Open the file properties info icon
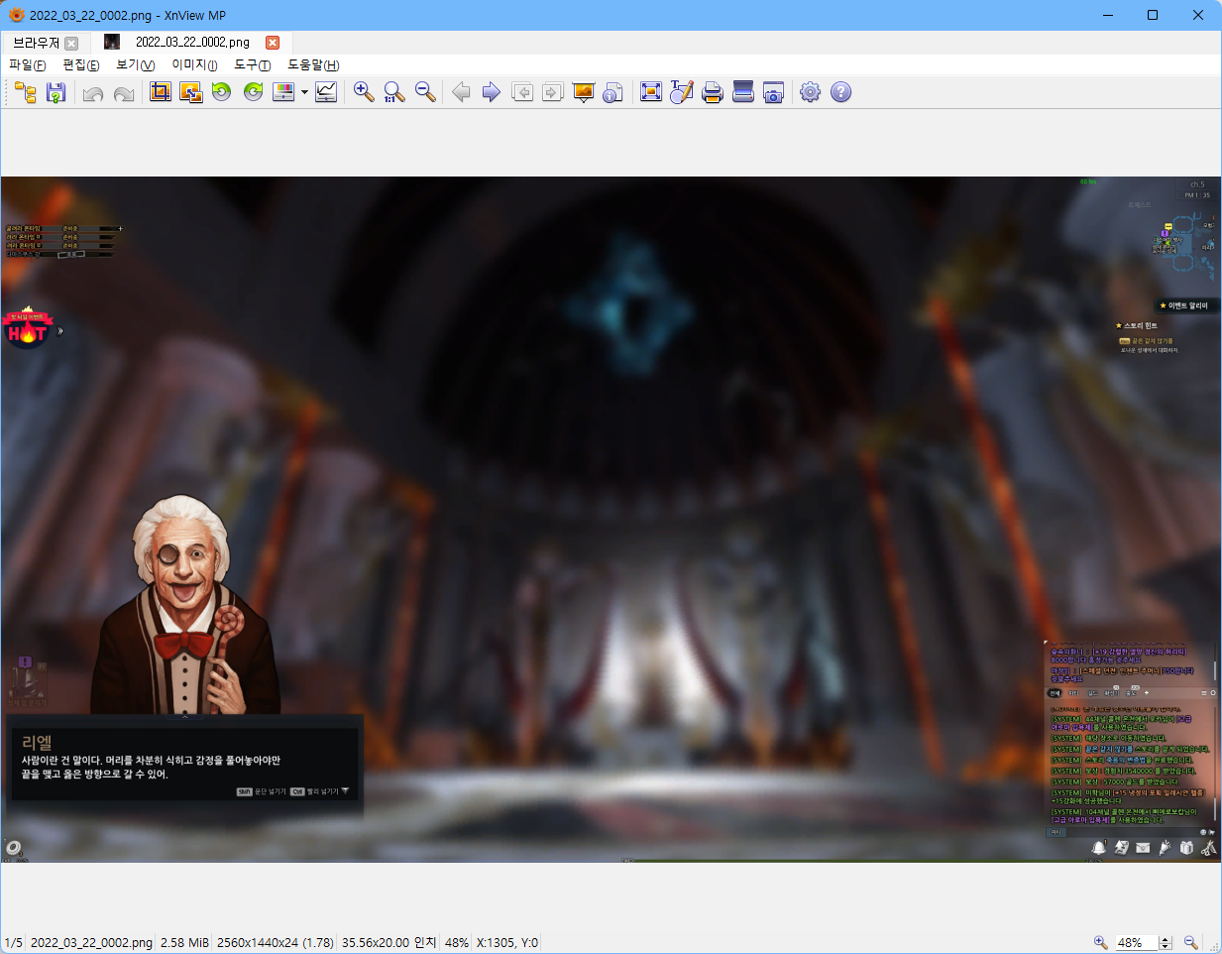 point(613,92)
